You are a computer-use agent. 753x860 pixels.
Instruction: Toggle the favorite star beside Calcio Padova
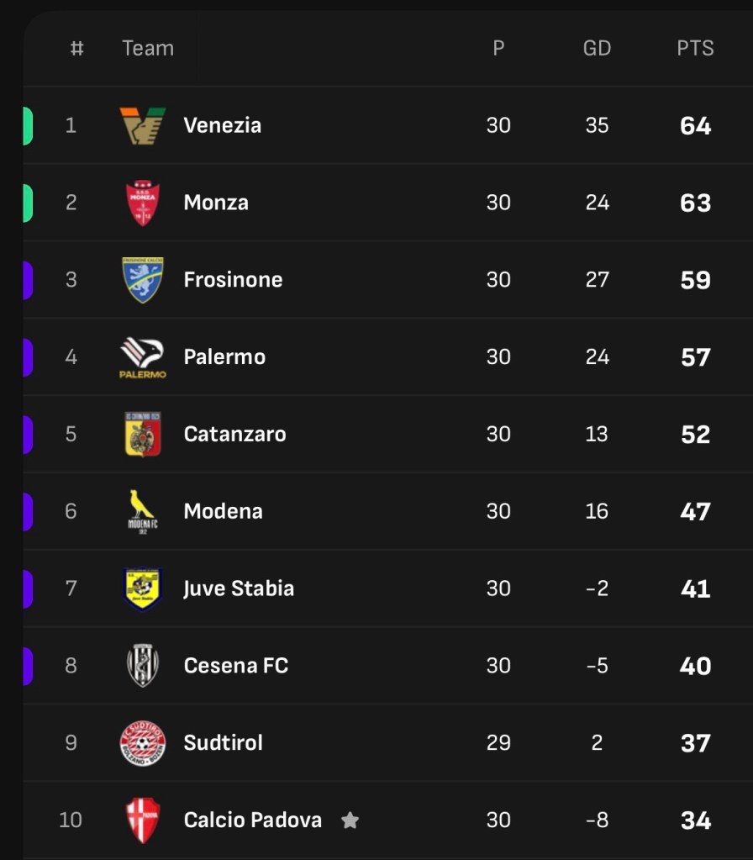tap(350, 820)
